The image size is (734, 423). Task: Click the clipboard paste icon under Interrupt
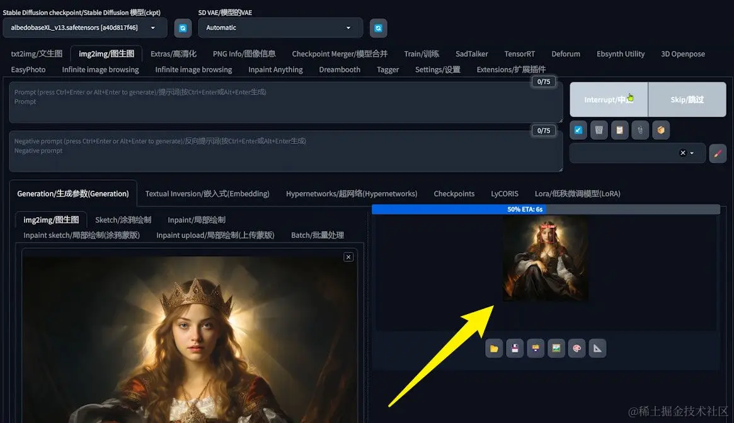tap(620, 130)
